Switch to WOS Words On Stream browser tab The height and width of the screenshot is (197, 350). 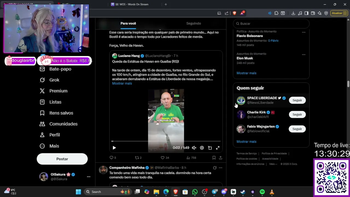(134, 4)
